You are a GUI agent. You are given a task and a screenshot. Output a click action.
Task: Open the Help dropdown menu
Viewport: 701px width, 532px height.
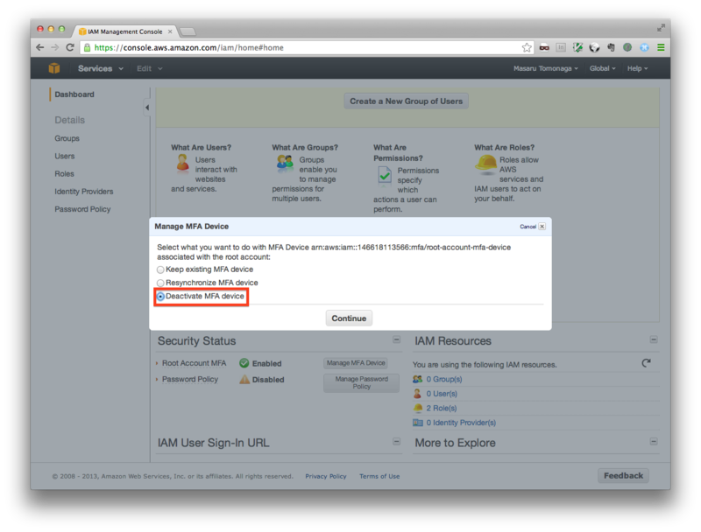coord(637,68)
